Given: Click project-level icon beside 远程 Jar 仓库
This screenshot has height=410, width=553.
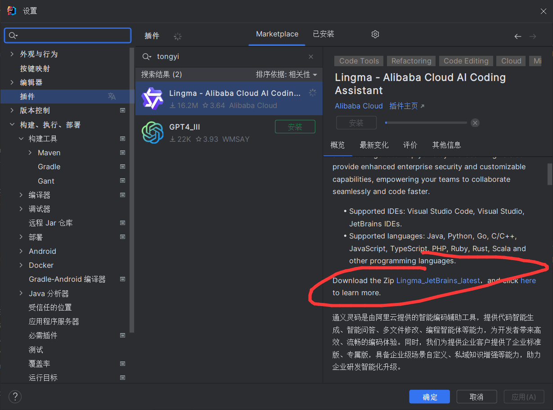Looking at the screenshot, I should point(122,223).
